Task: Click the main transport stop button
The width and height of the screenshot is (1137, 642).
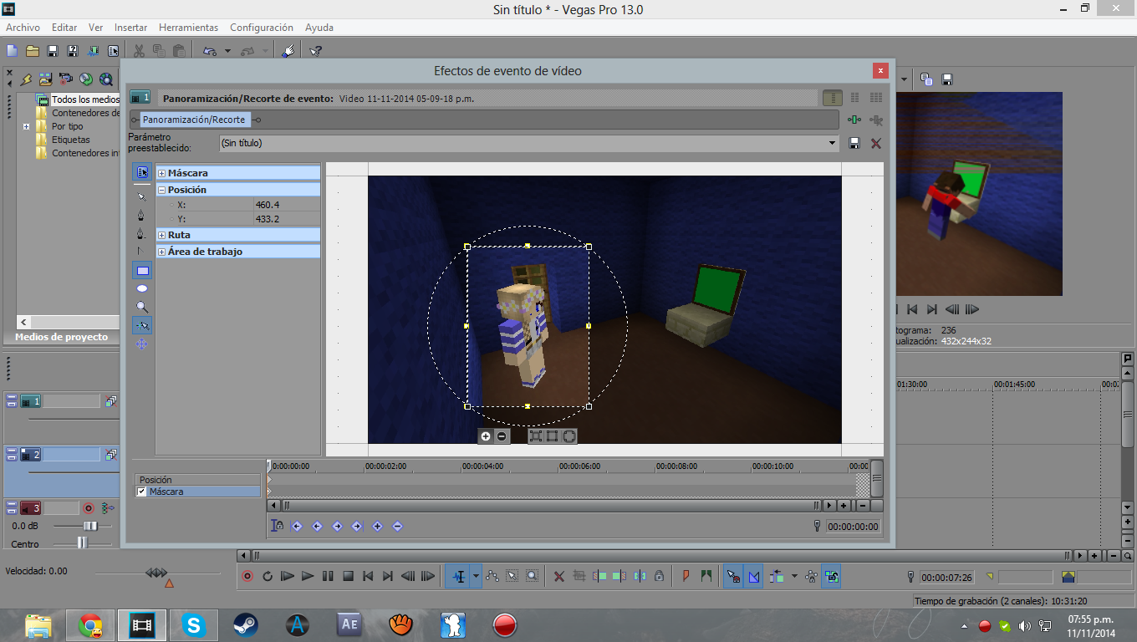Action: point(348,576)
